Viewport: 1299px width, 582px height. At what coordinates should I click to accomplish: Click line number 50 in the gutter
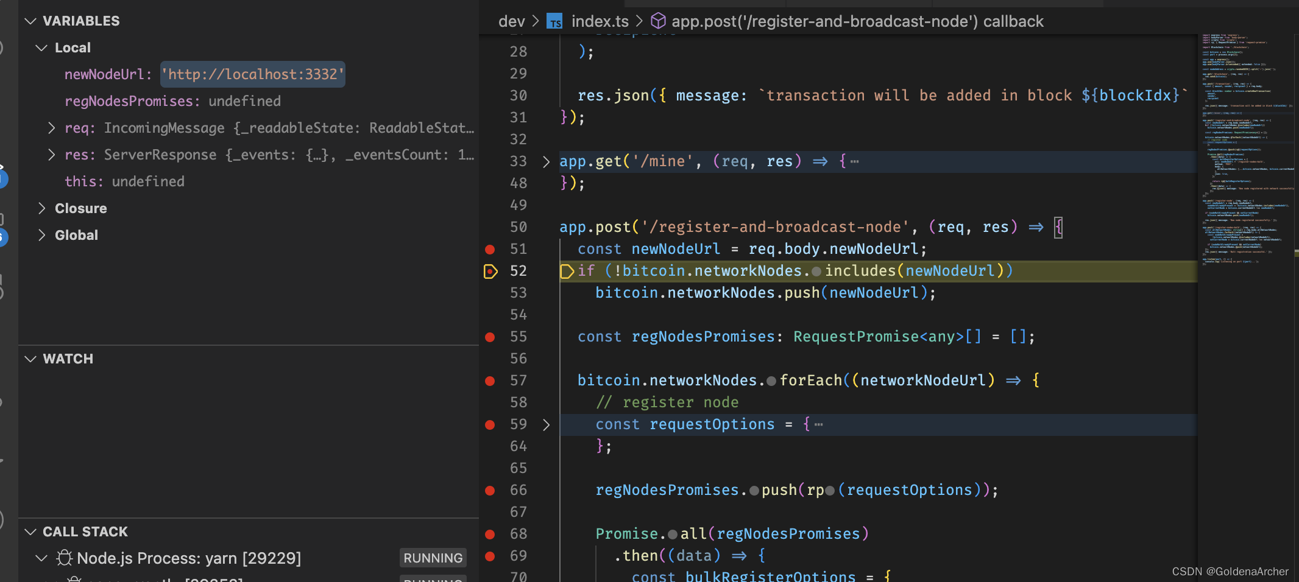519,227
